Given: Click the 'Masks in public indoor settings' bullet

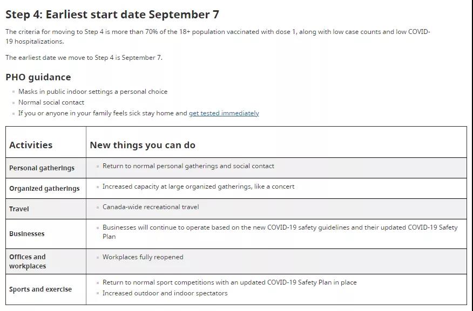Looking at the screenshot, I should [x=93, y=92].
